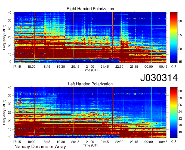Click 'Frequency (MHz)' axis label of bottom plot

pos(4,112)
